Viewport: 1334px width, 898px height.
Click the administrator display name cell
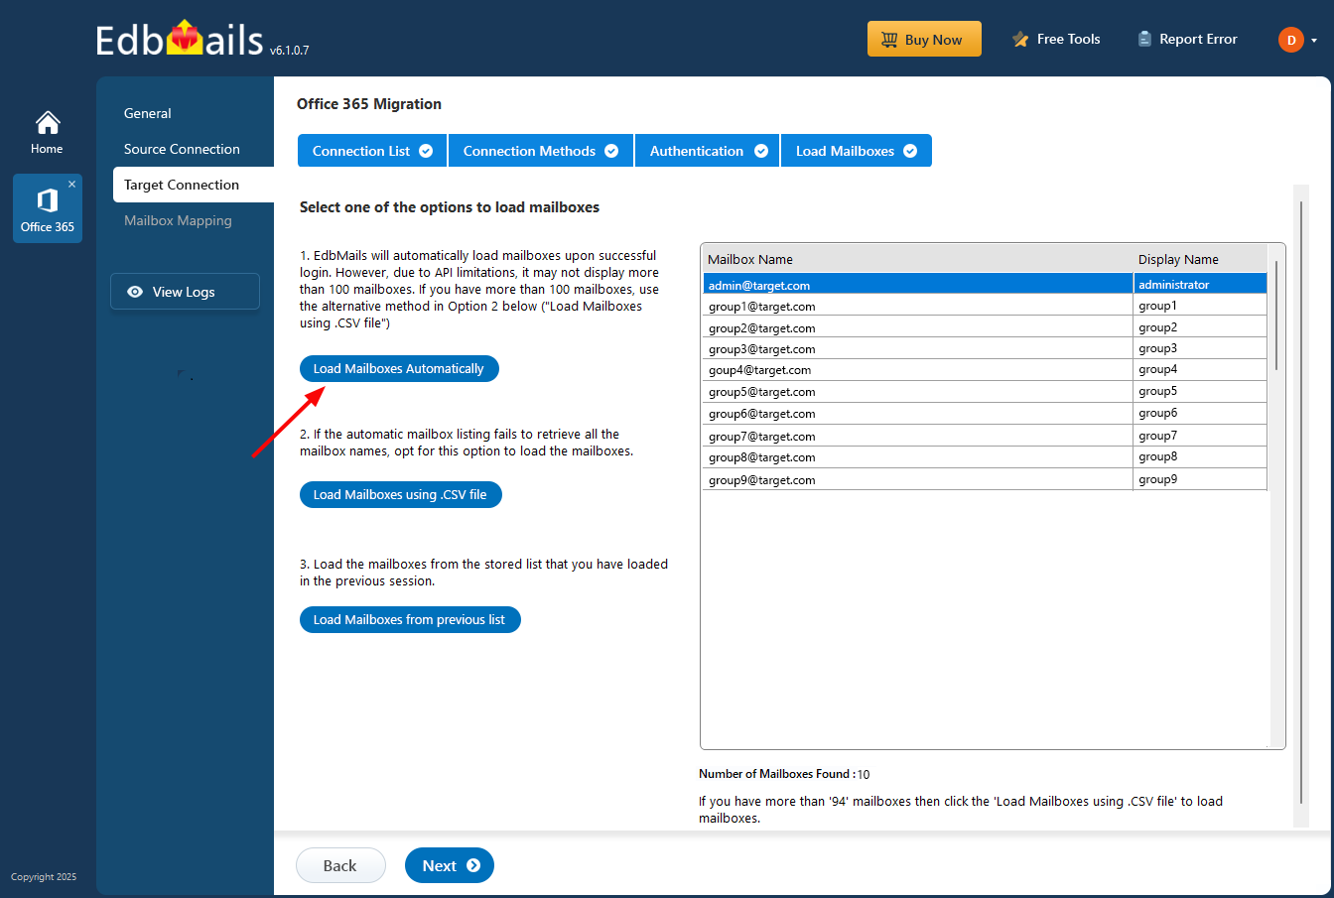coord(1200,285)
